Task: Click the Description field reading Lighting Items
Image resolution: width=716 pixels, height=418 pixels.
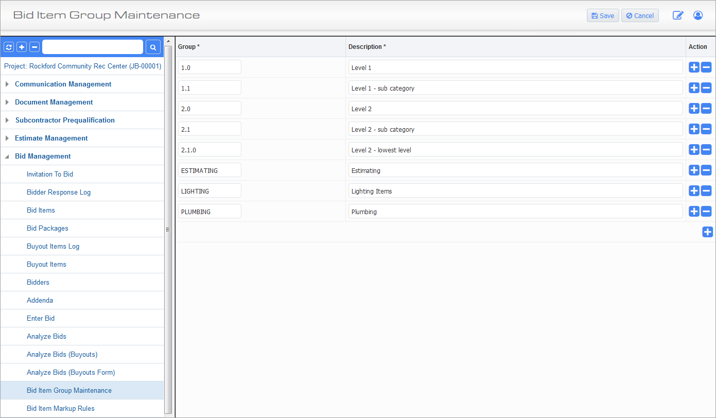Action: 516,190
